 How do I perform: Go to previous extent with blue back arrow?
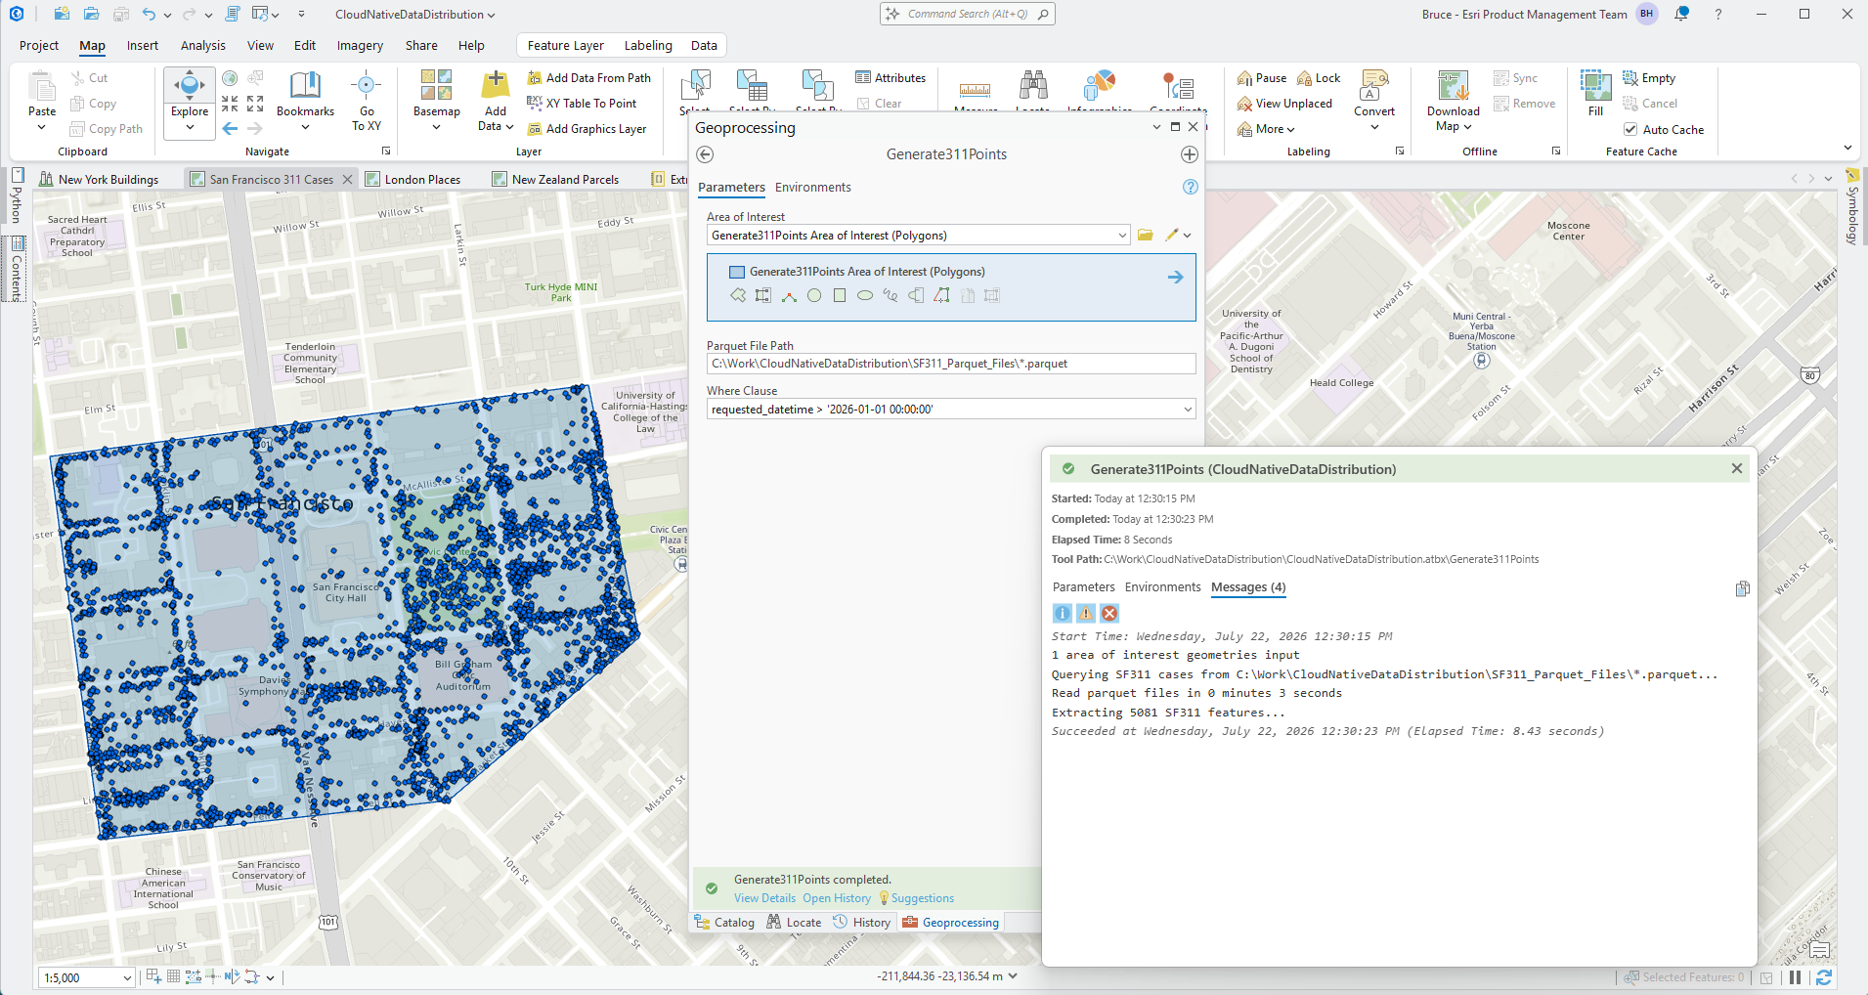(230, 128)
